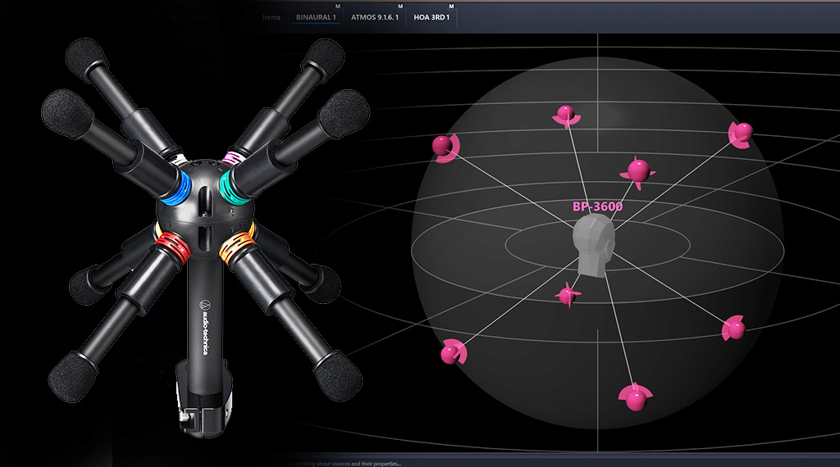The width and height of the screenshot is (840, 467).
Task: Click the pink BP-3600 label
Action: (x=597, y=206)
